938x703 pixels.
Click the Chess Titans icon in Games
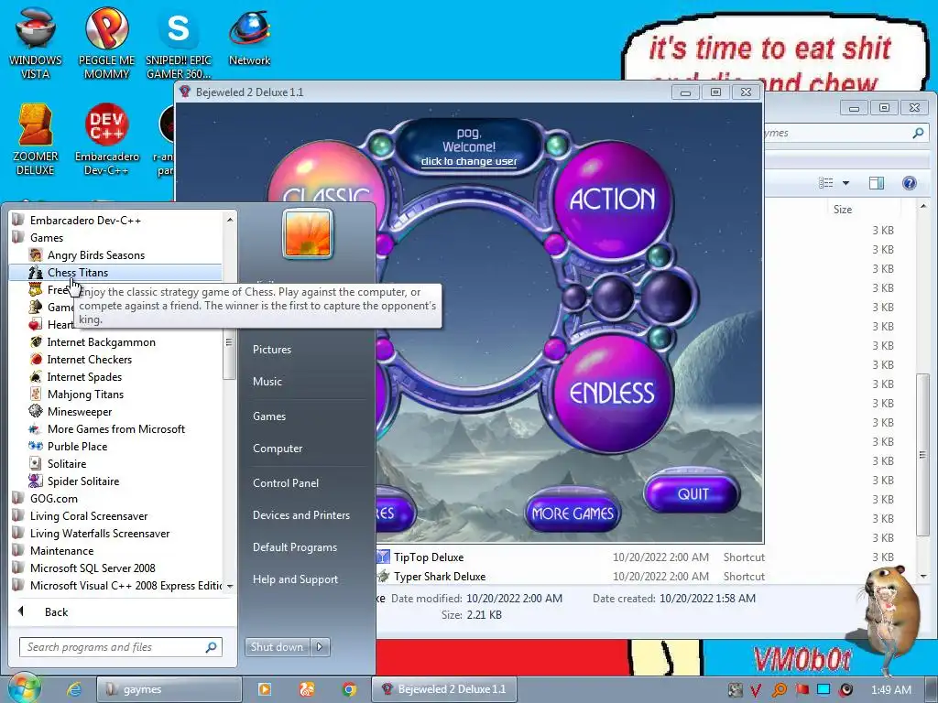click(36, 273)
